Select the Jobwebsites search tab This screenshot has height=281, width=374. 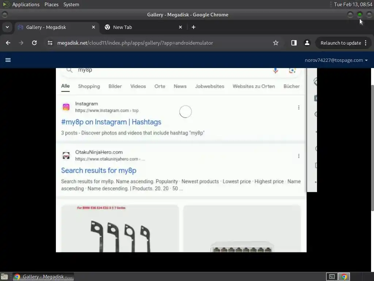pos(210,86)
